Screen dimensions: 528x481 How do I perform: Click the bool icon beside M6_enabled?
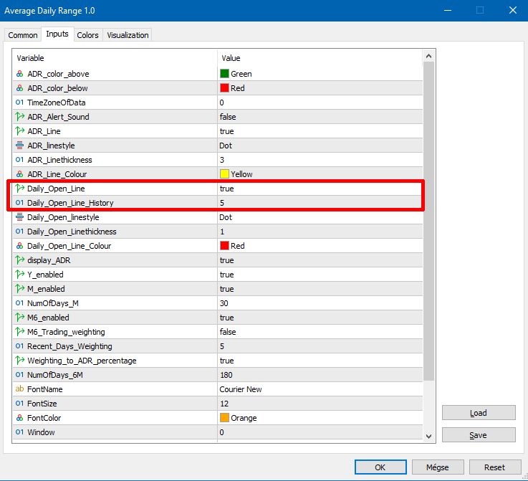click(19, 318)
